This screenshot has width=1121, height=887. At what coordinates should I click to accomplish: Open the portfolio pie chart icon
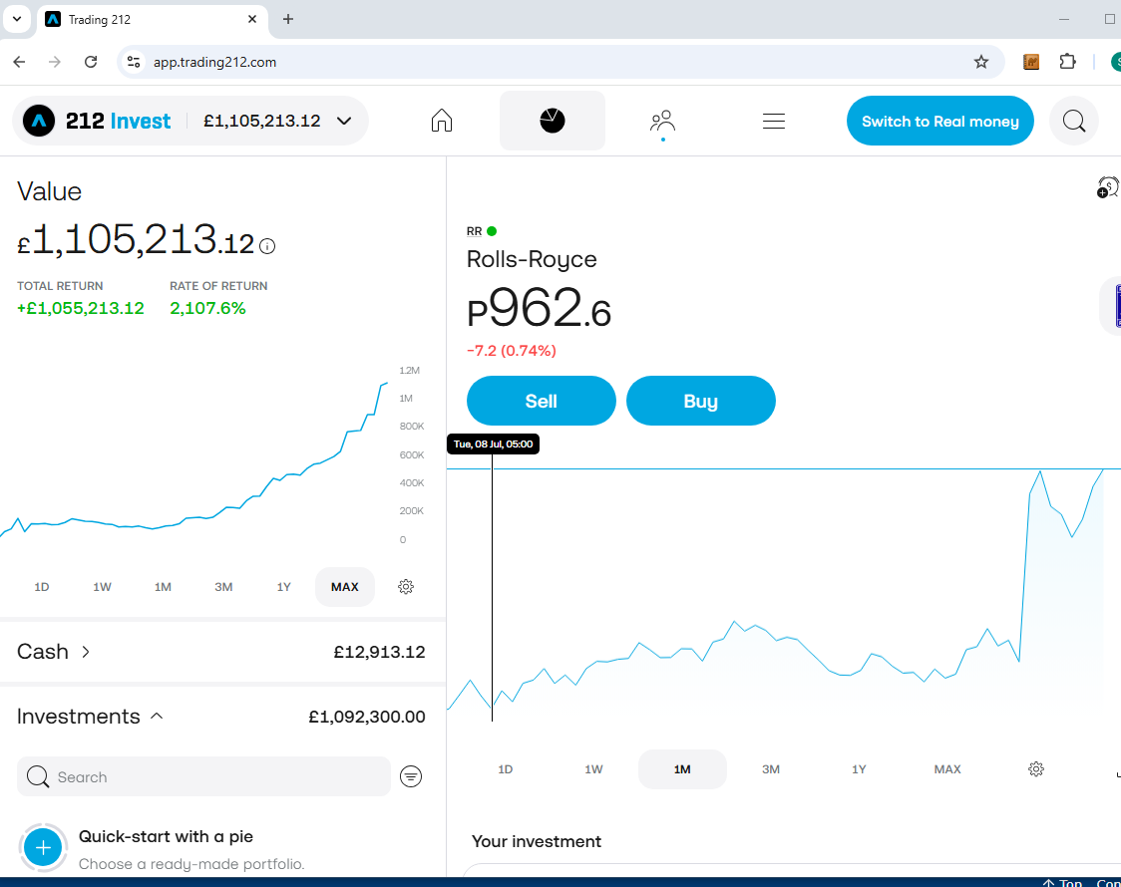552,121
